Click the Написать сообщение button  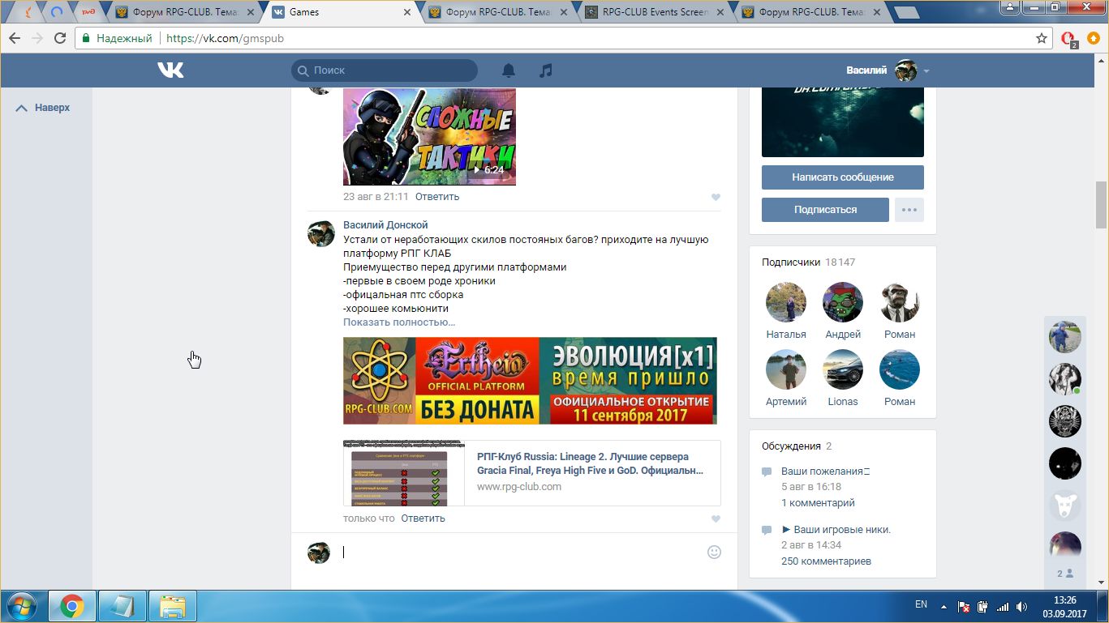[x=842, y=177]
